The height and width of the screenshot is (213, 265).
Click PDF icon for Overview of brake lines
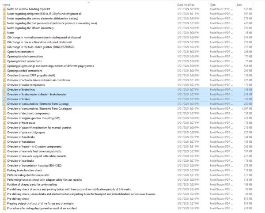[4, 90]
